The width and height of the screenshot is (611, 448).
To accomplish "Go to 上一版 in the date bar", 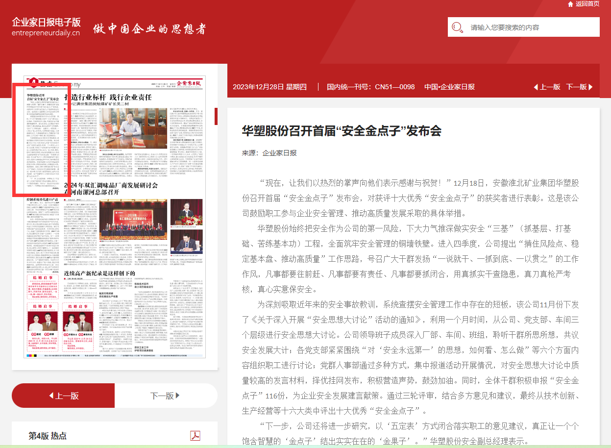I will pos(547,87).
